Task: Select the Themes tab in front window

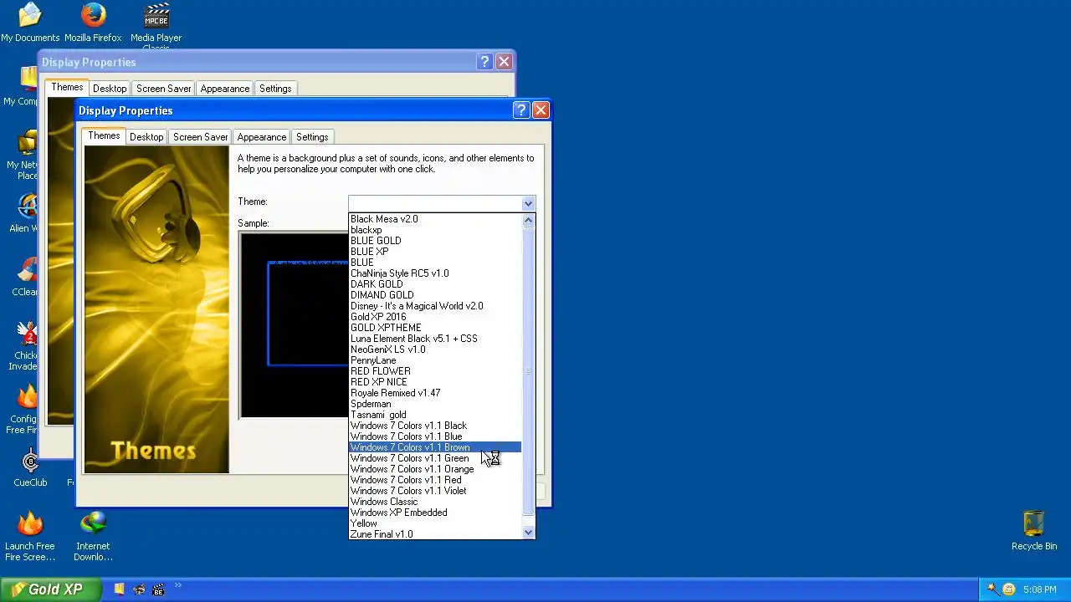Action: click(104, 136)
